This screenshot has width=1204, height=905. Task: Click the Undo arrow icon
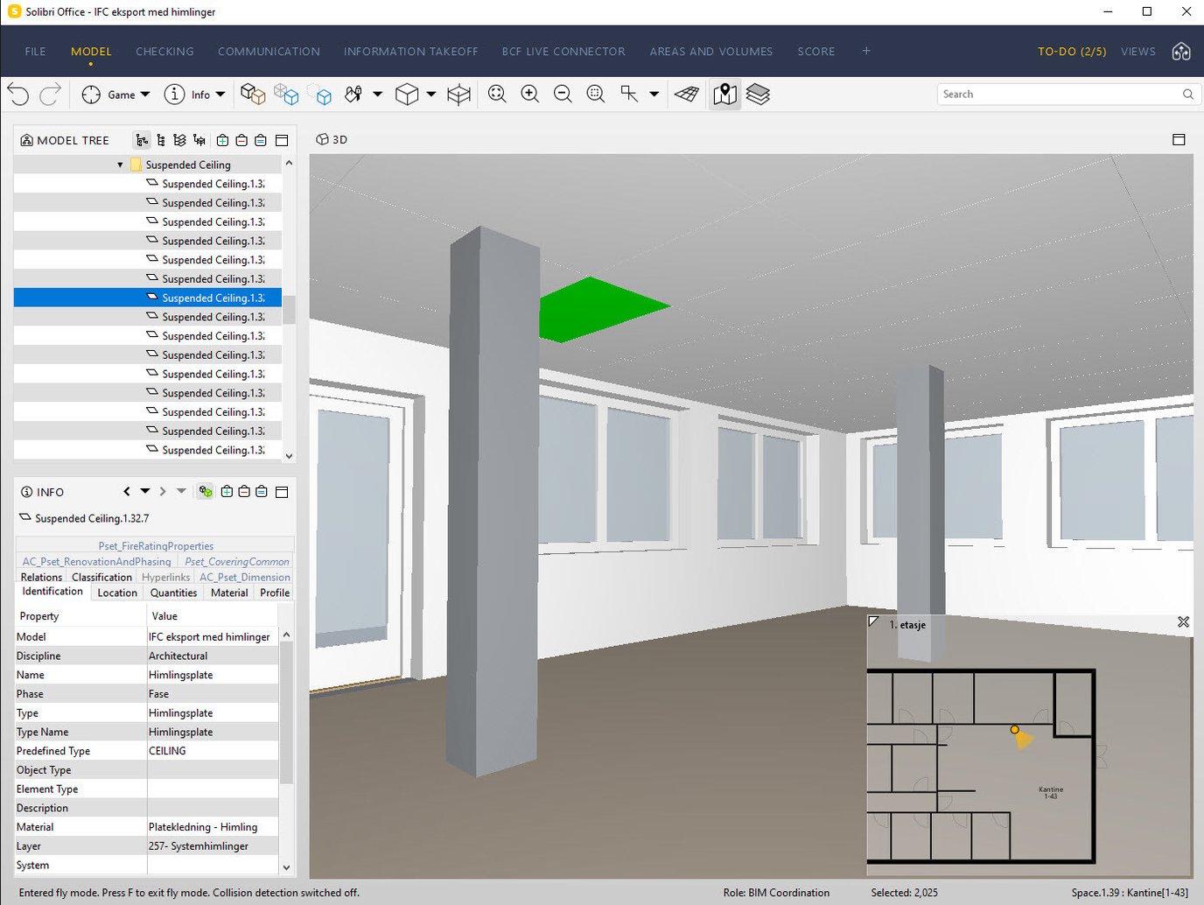tap(17, 94)
